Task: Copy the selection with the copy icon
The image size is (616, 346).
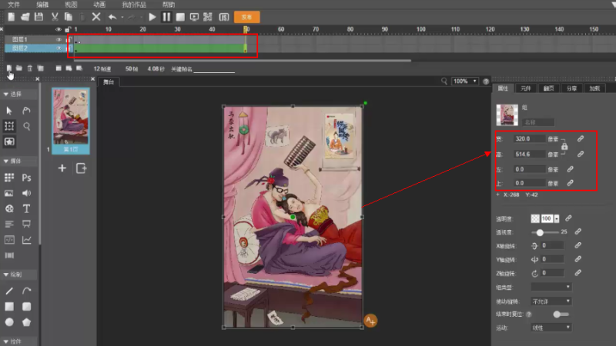Action: [69, 17]
